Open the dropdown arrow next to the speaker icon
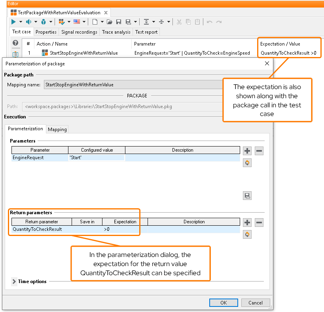324x312 pixels. point(36,22)
